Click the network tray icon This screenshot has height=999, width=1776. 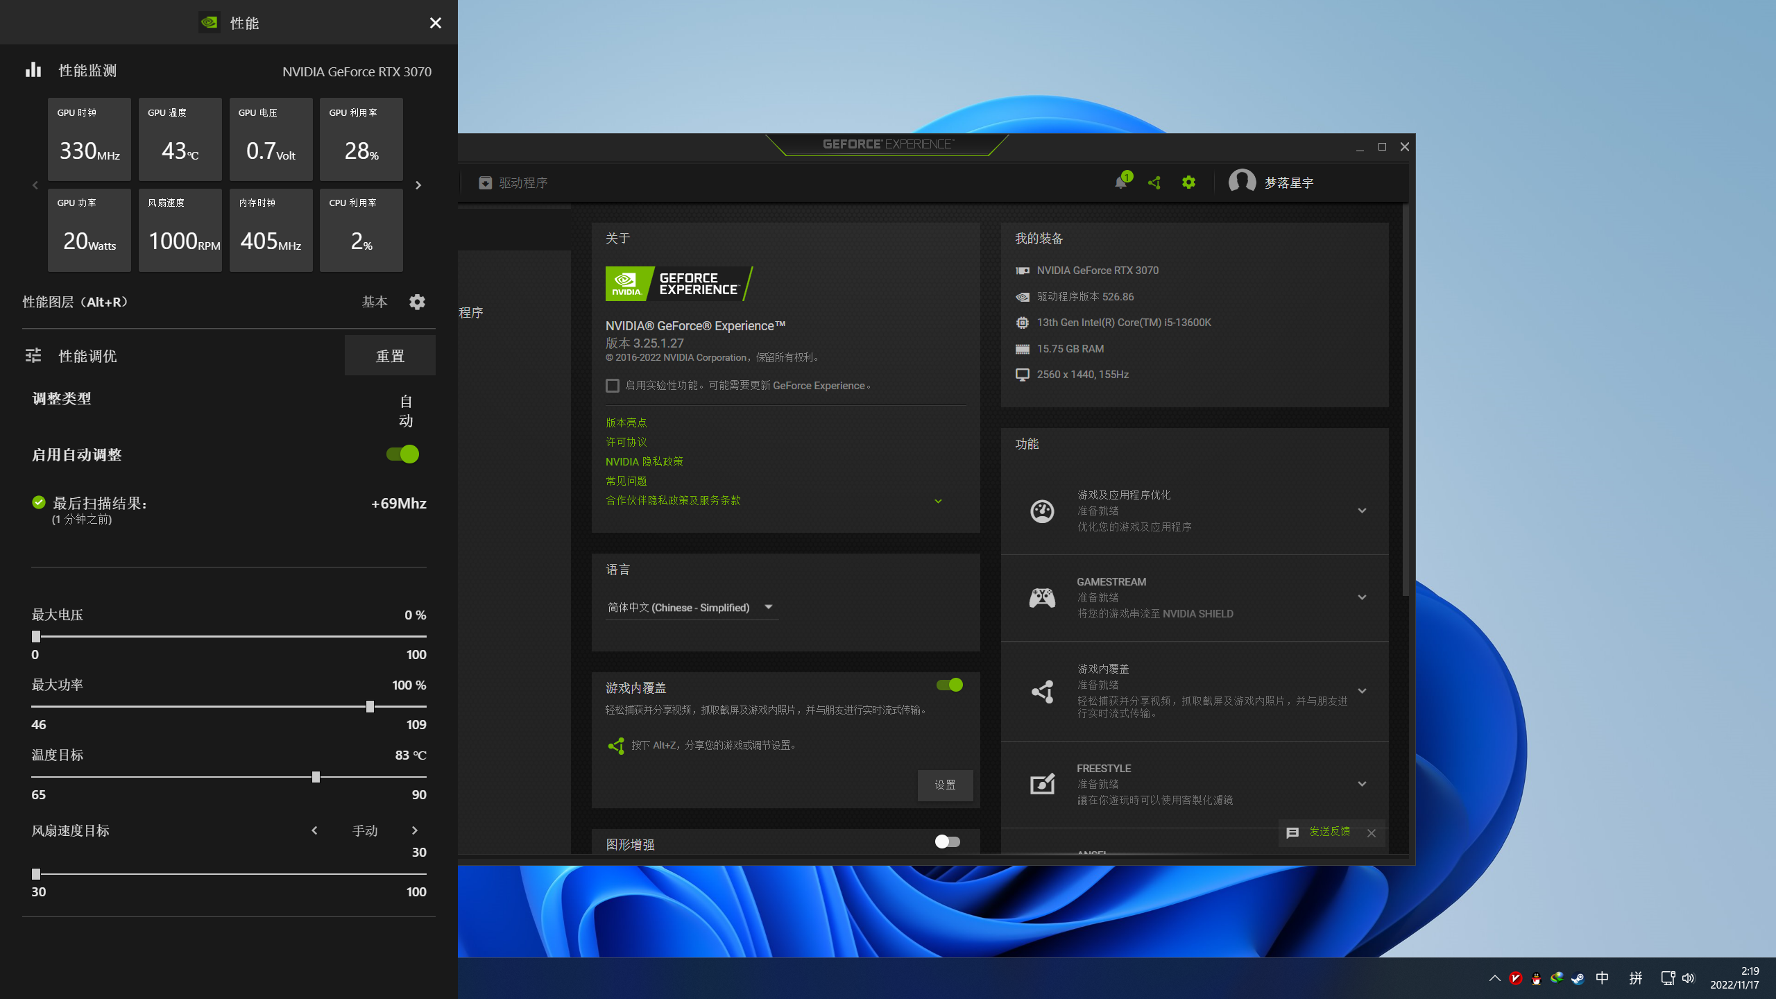pos(1668,978)
